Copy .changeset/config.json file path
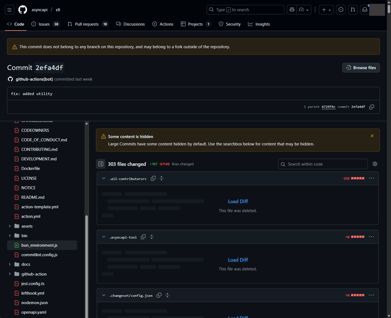Screen dimensions: 391x318 pyautogui.click(x=159, y=295)
